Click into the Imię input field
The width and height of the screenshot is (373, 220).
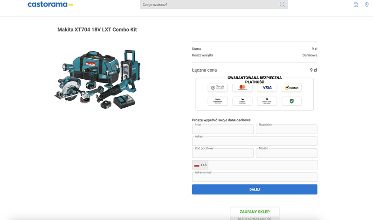pyautogui.click(x=222, y=130)
